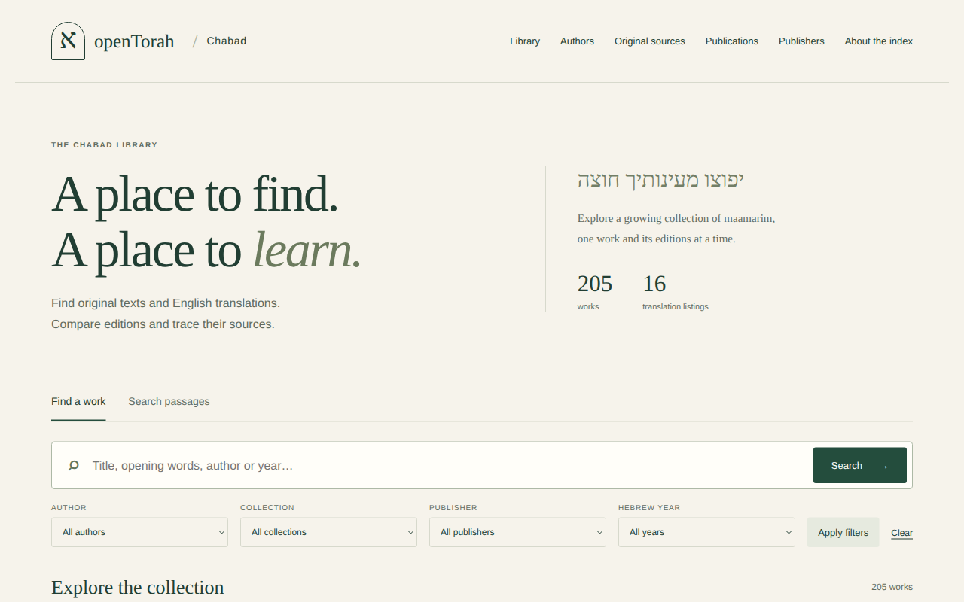964x602 pixels.
Task: Expand the All authors dropdown
Action: point(139,532)
